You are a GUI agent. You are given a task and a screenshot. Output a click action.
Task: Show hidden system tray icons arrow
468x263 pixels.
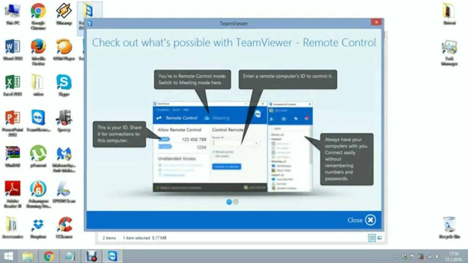[x=396, y=256]
